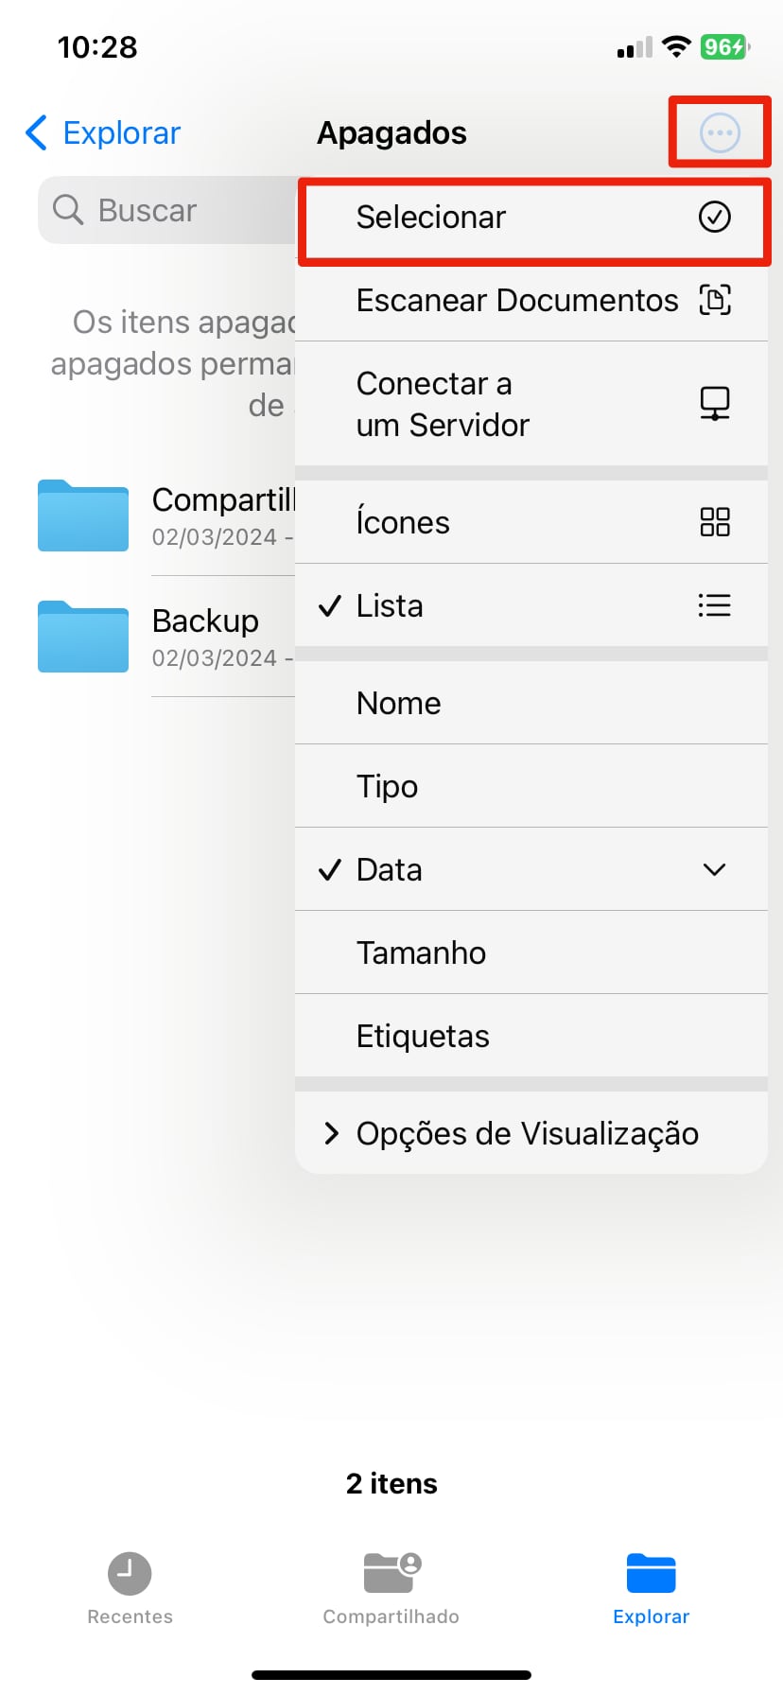Tap the Conectar a um Servidor monitor icon
The image size is (783, 1695).
click(x=714, y=404)
